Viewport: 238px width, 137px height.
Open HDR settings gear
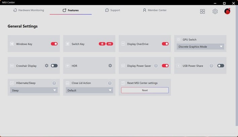[x=110, y=66]
